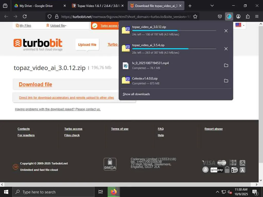
Task: Open Firefox View icon beside tabs
Action: click(5, 6)
